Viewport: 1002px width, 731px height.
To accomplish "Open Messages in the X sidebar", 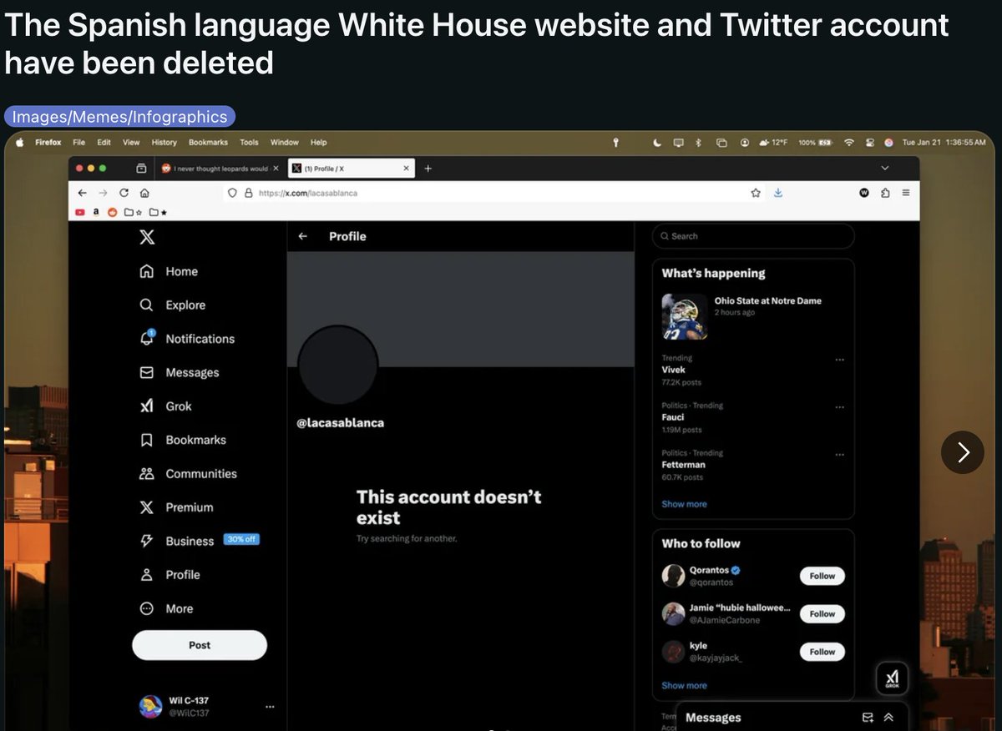I will pyautogui.click(x=180, y=373).
